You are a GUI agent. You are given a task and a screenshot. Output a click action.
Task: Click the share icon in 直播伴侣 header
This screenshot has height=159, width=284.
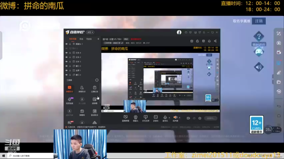(215, 41)
